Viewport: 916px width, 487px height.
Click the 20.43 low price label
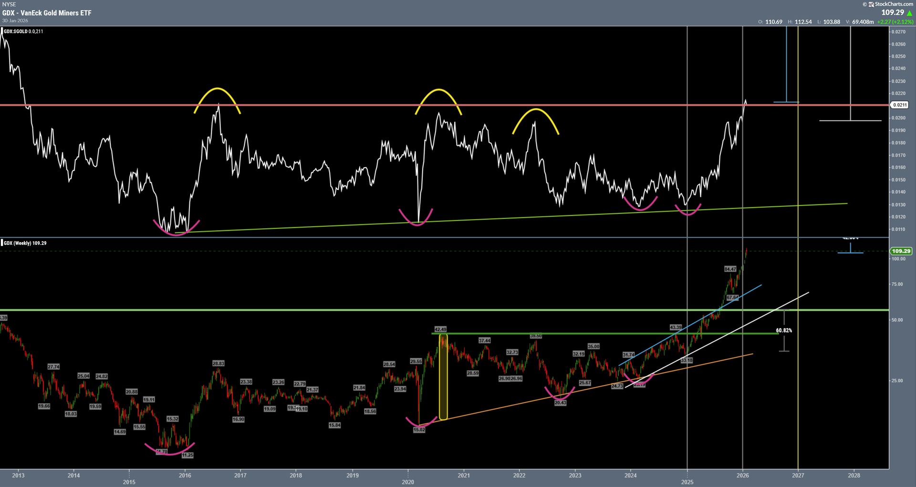561,403
